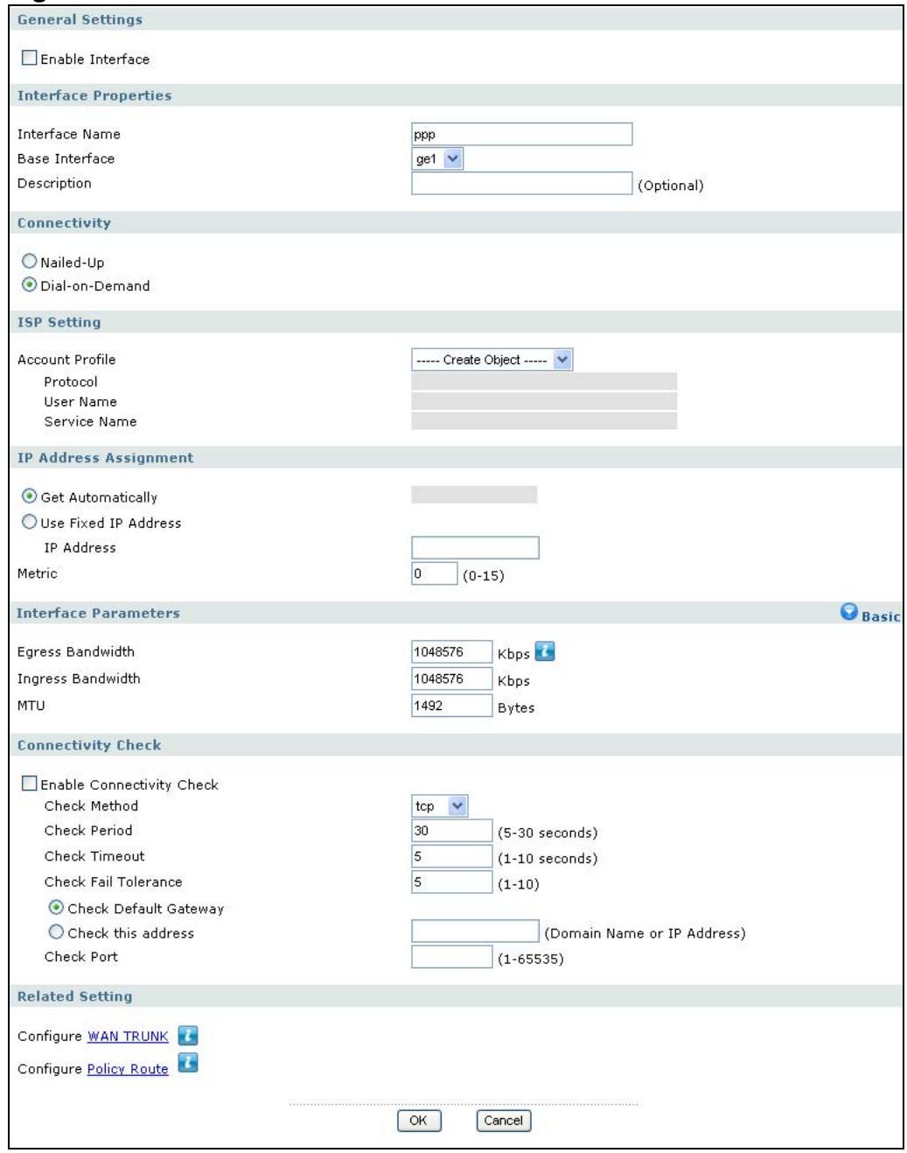This screenshot has height=1153, width=907.
Task: Open the Account Profile Create Object dropdown
Action: click(x=492, y=360)
